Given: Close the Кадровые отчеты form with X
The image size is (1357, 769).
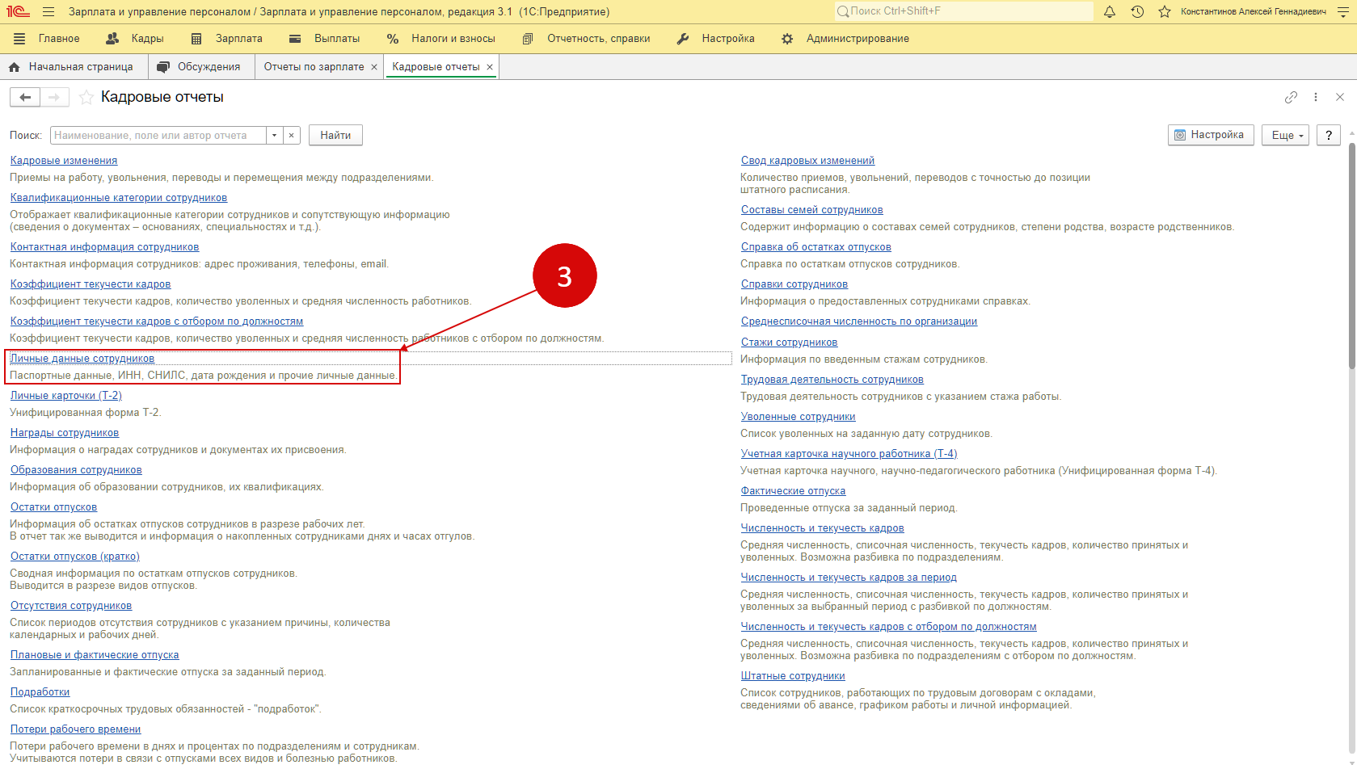Looking at the screenshot, I should [x=1340, y=97].
